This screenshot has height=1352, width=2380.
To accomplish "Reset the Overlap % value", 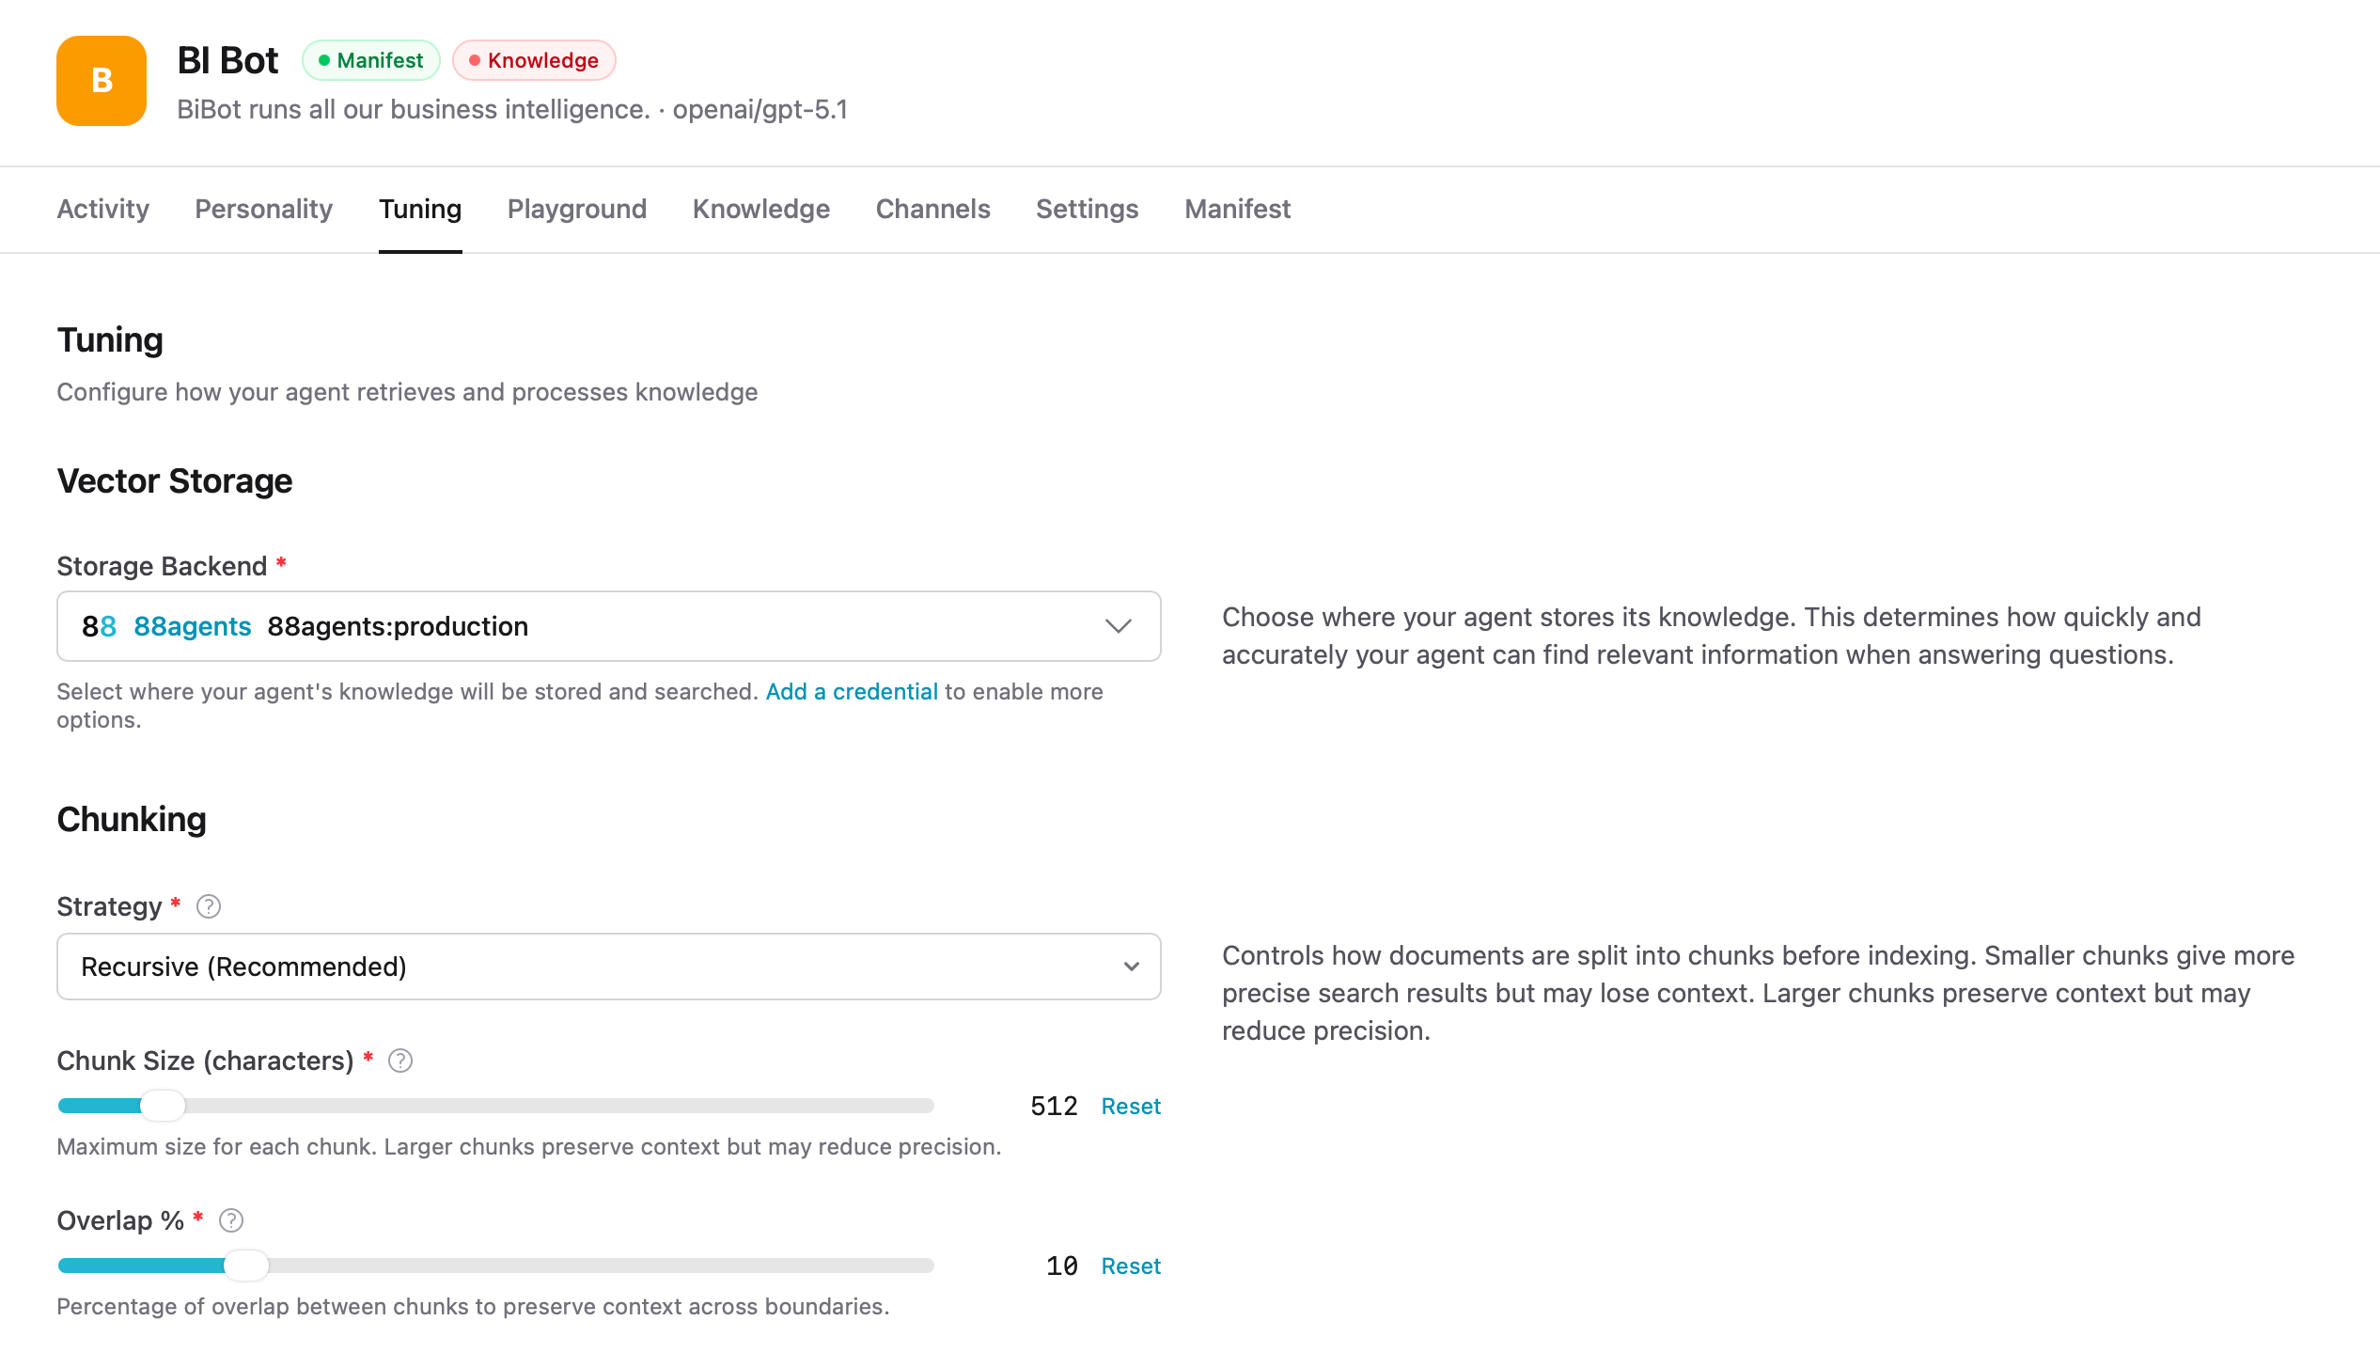I will click(1131, 1266).
